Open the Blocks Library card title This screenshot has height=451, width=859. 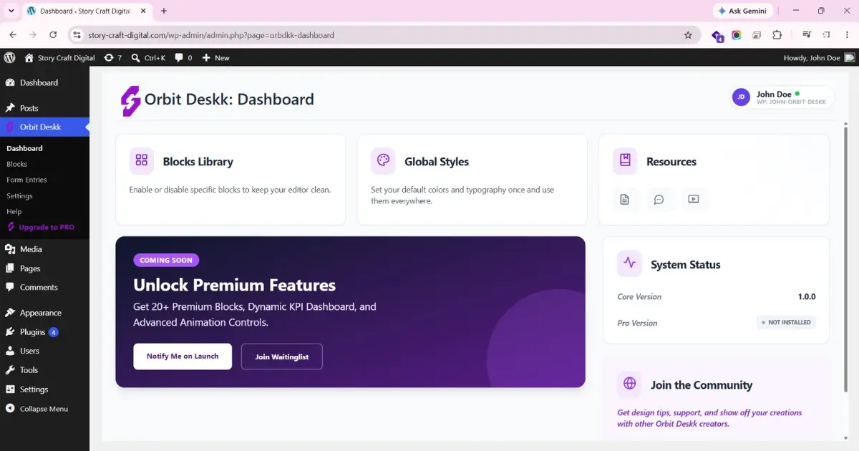pyautogui.click(x=198, y=162)
